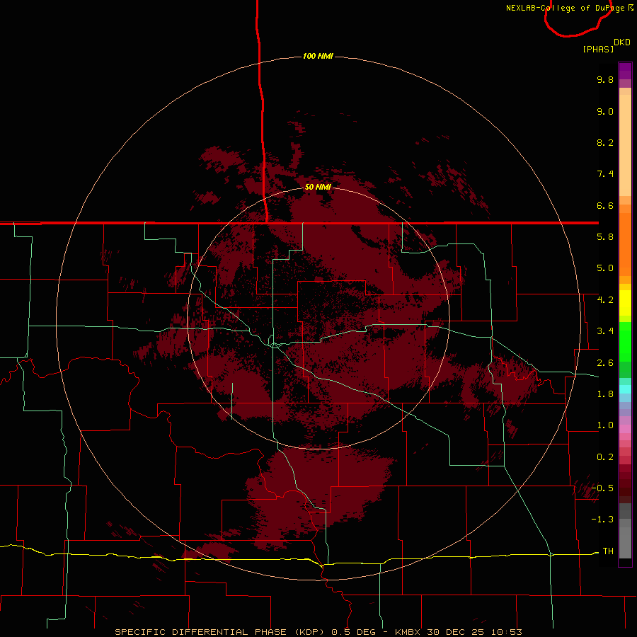The width and height of the screenshot is (637, 637).
Task: Click the 5.8 scale value
Action: click(605, 237)
